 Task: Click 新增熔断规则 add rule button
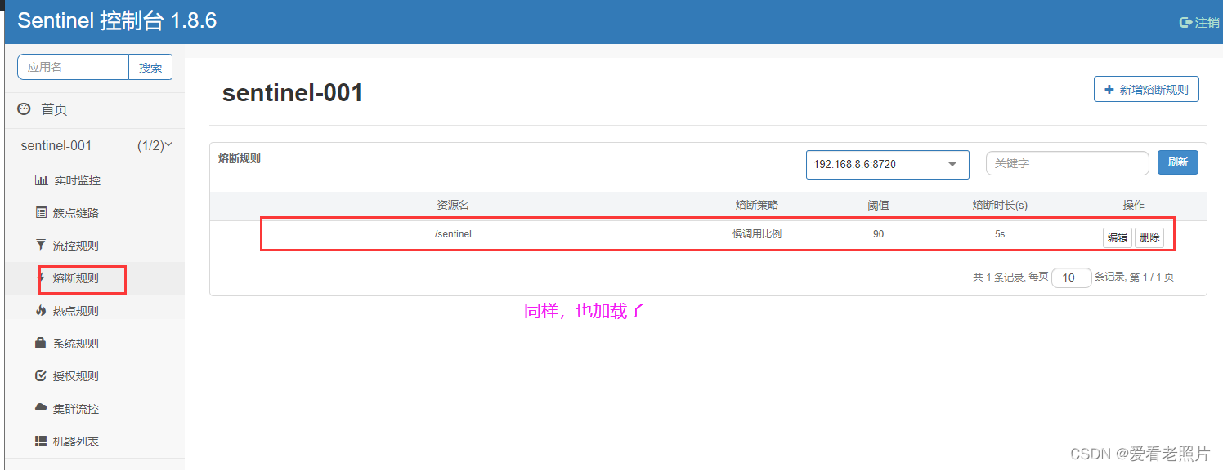(x=1146, y=90)
